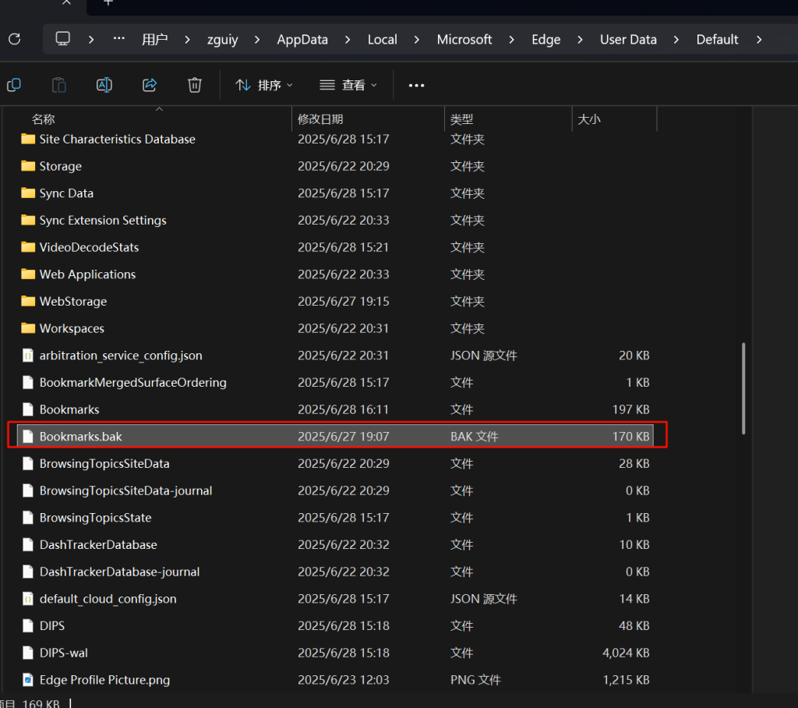Click the 197 KB size of Bookmarks
798x708 pixels.
click(630, 409)
